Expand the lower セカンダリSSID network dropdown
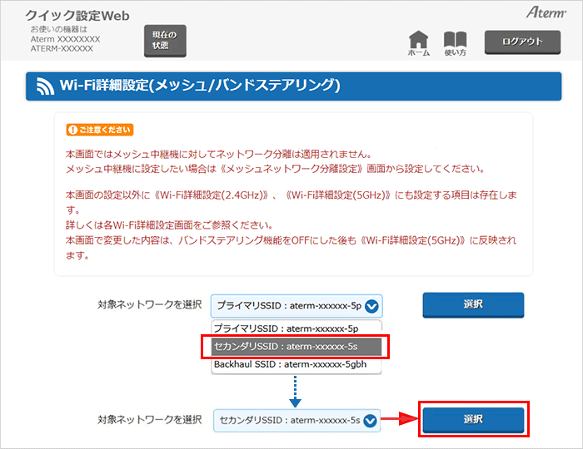The image size is (583, 449). click(288, 421)
